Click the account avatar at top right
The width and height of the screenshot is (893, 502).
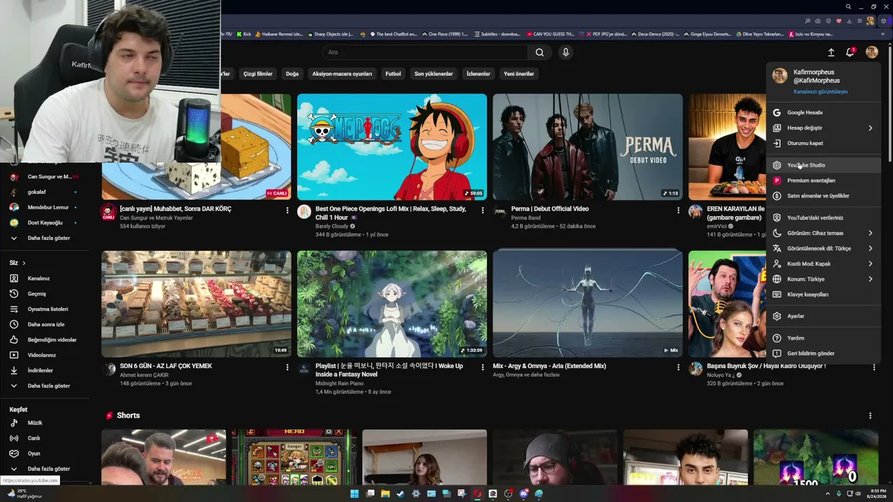[871, 52]
